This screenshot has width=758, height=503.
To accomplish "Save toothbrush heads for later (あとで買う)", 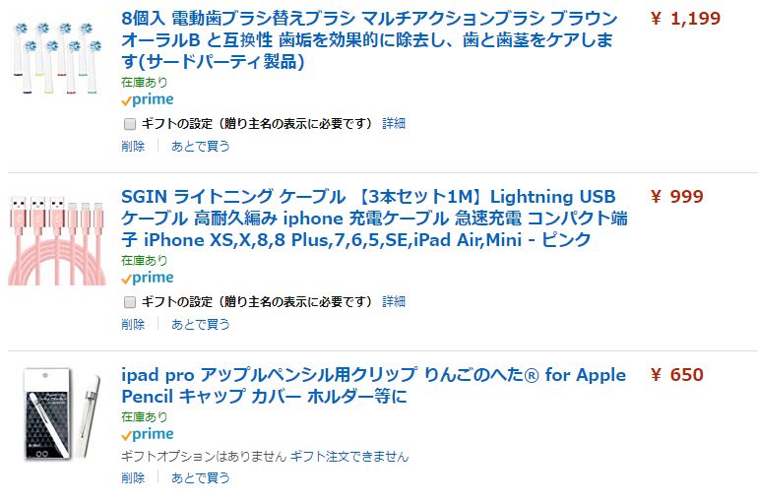I will (x=201, y=146).
